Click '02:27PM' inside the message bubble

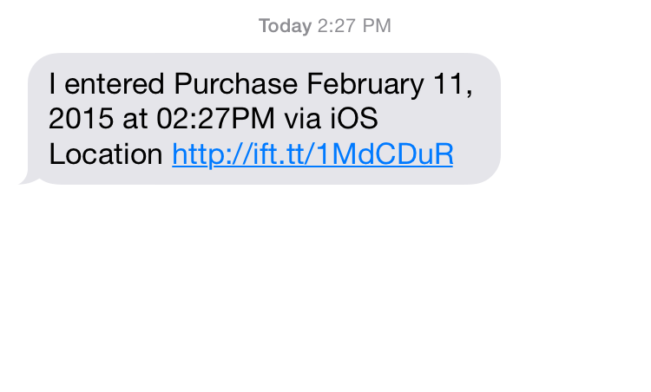point(216,120)
